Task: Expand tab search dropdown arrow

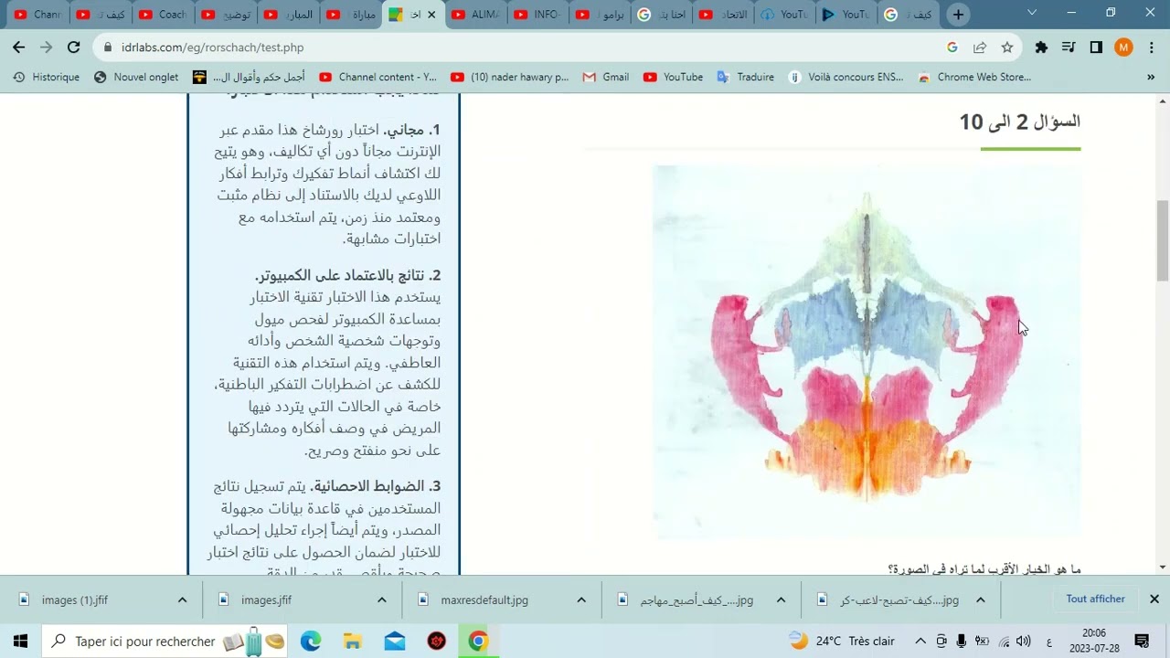Action: pos(1032,13)
